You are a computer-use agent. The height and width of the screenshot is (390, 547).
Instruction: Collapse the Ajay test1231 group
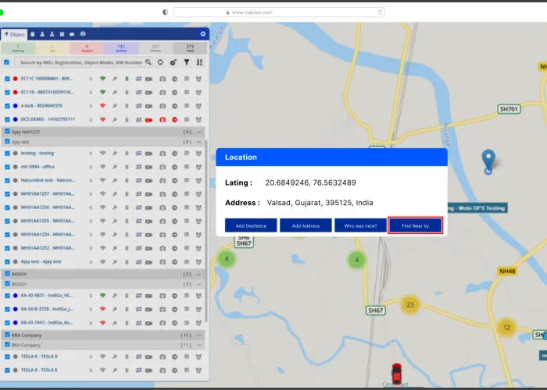(x=198, y=132)
